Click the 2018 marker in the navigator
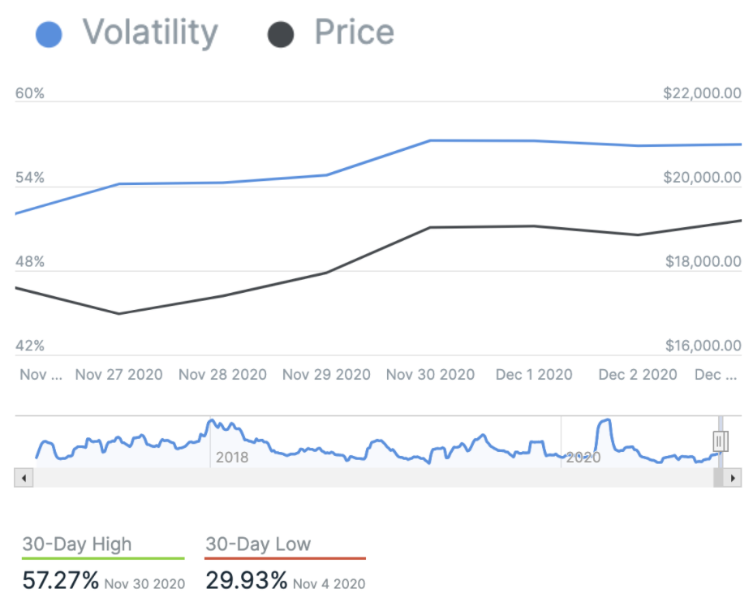The image size is (753, 602). coord(232,458)
